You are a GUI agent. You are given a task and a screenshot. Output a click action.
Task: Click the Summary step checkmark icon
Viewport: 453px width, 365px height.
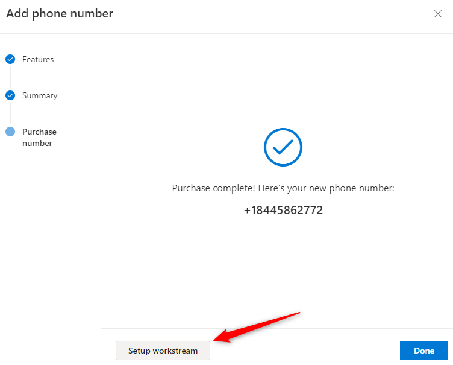coord(10,95)
